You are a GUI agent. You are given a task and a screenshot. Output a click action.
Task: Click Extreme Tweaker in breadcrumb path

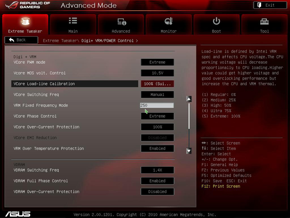click(60, 41)
